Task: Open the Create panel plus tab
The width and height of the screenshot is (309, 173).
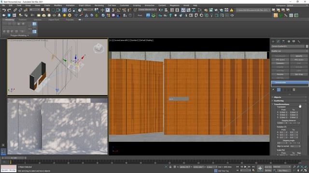Action: point(273,41)
